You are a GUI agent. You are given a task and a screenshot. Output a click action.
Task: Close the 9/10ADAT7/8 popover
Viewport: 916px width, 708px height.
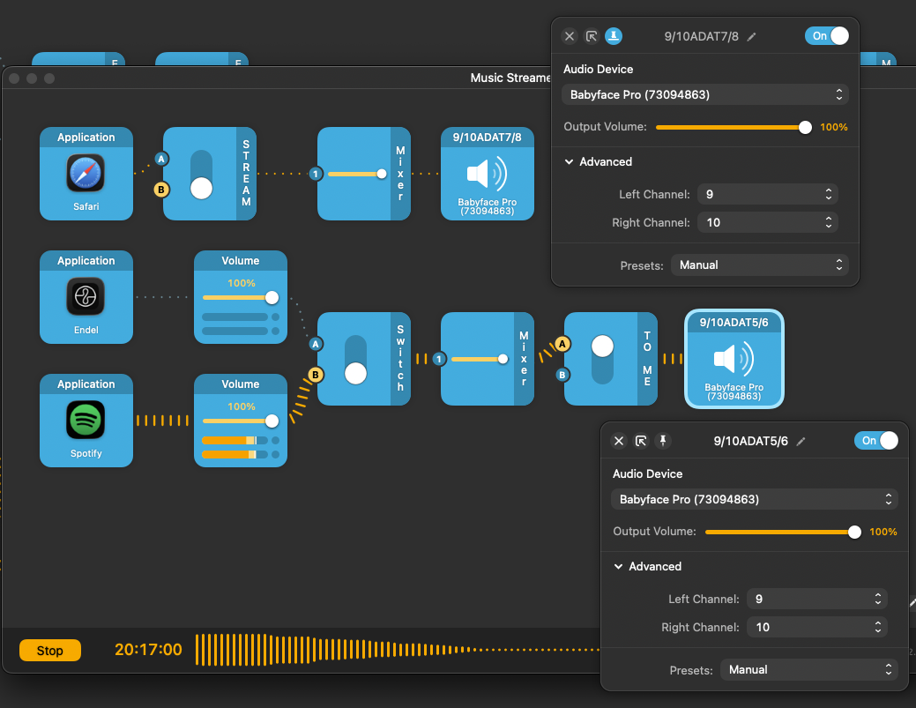click(x=570, y=36)
